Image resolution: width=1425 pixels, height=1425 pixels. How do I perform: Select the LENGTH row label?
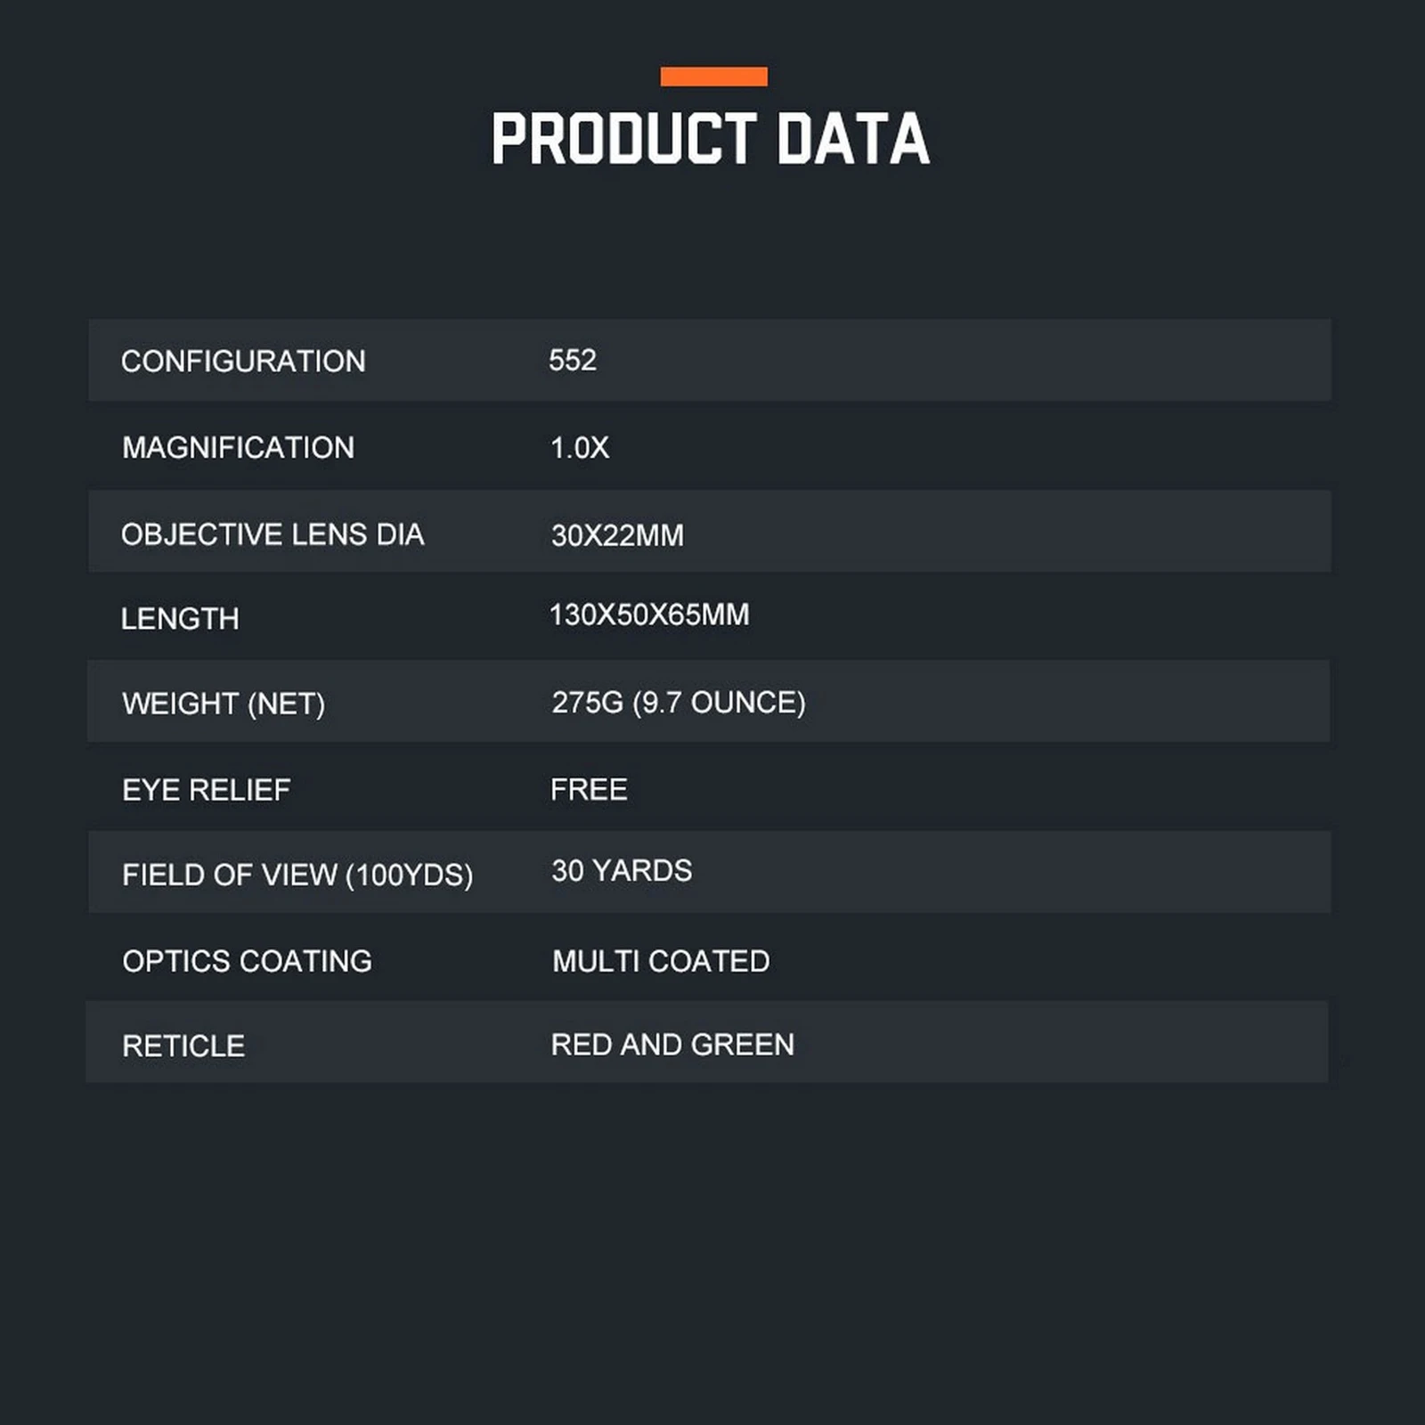coord(180,619)
